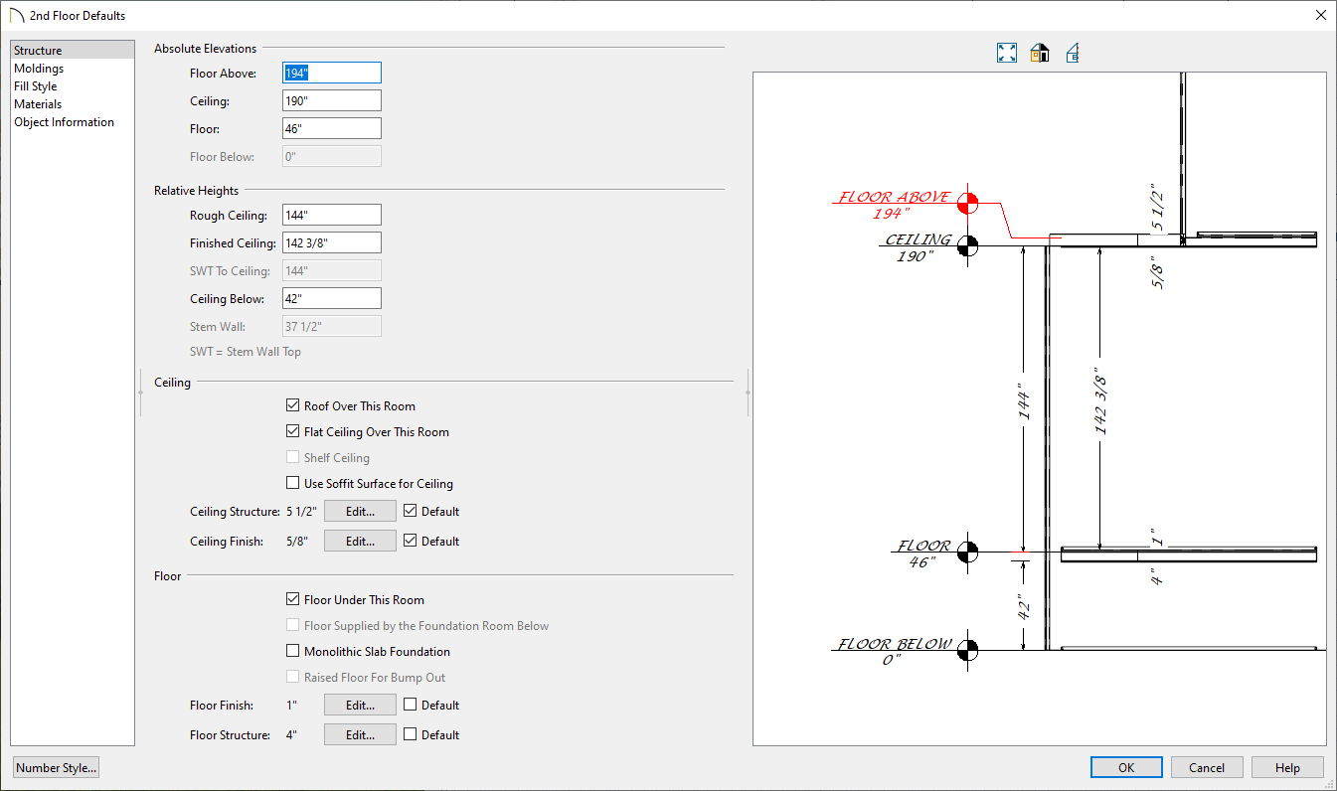Click the Fill Window preview icon
1337x791 pixels.
1007,53
